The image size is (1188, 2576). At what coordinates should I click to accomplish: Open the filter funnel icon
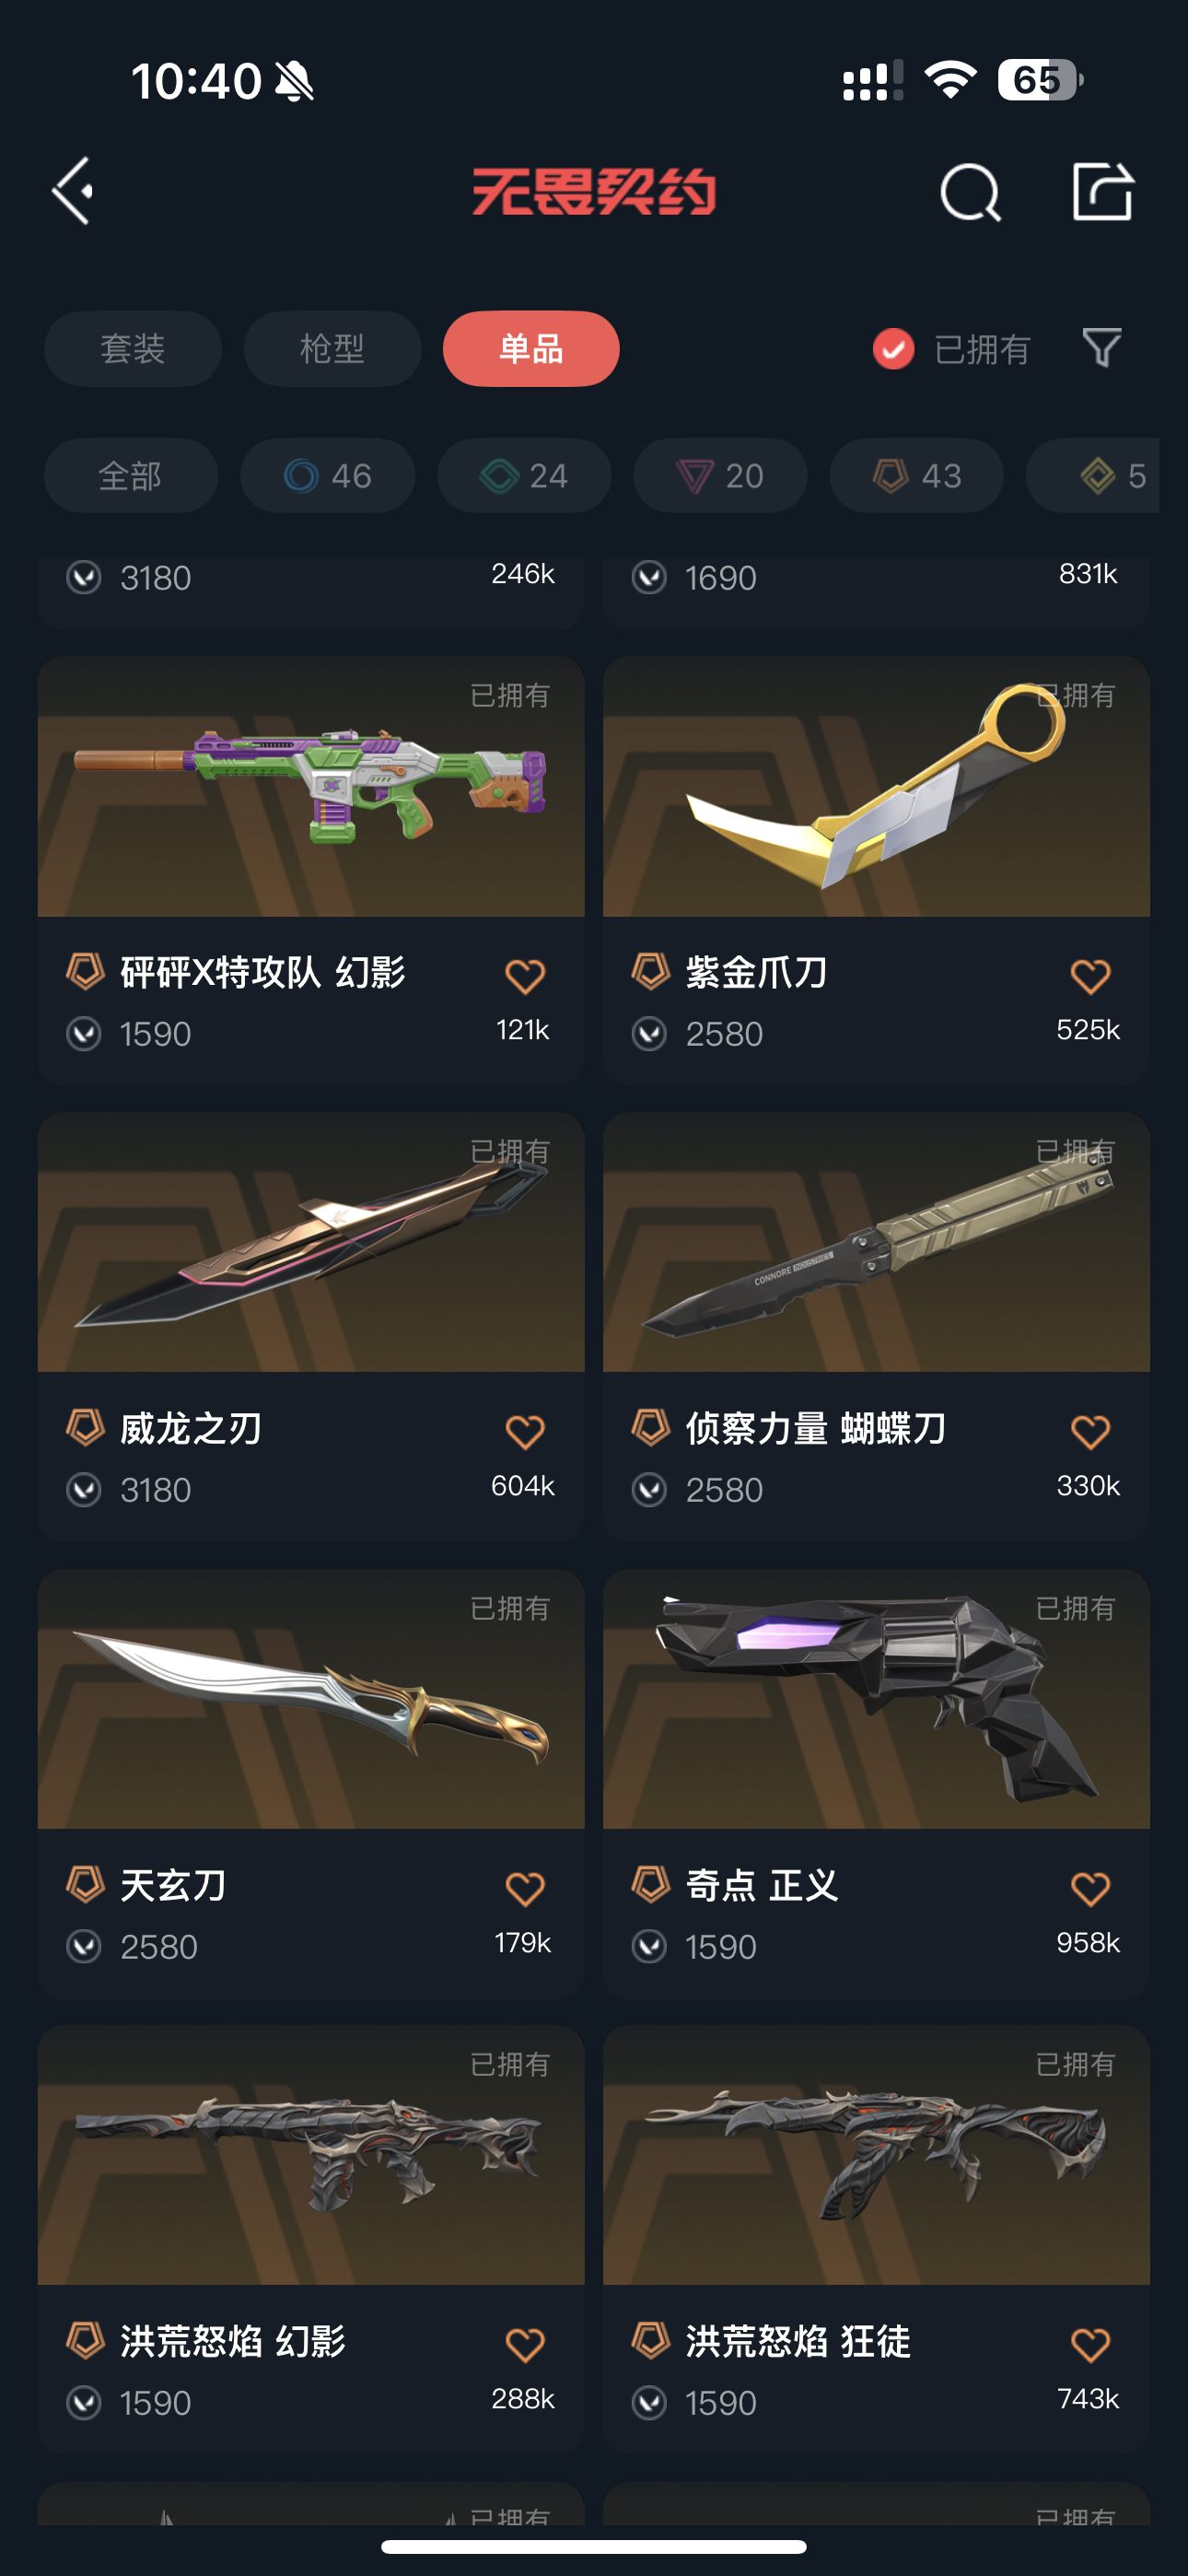pyautogui.click(x=1102, y=348)
